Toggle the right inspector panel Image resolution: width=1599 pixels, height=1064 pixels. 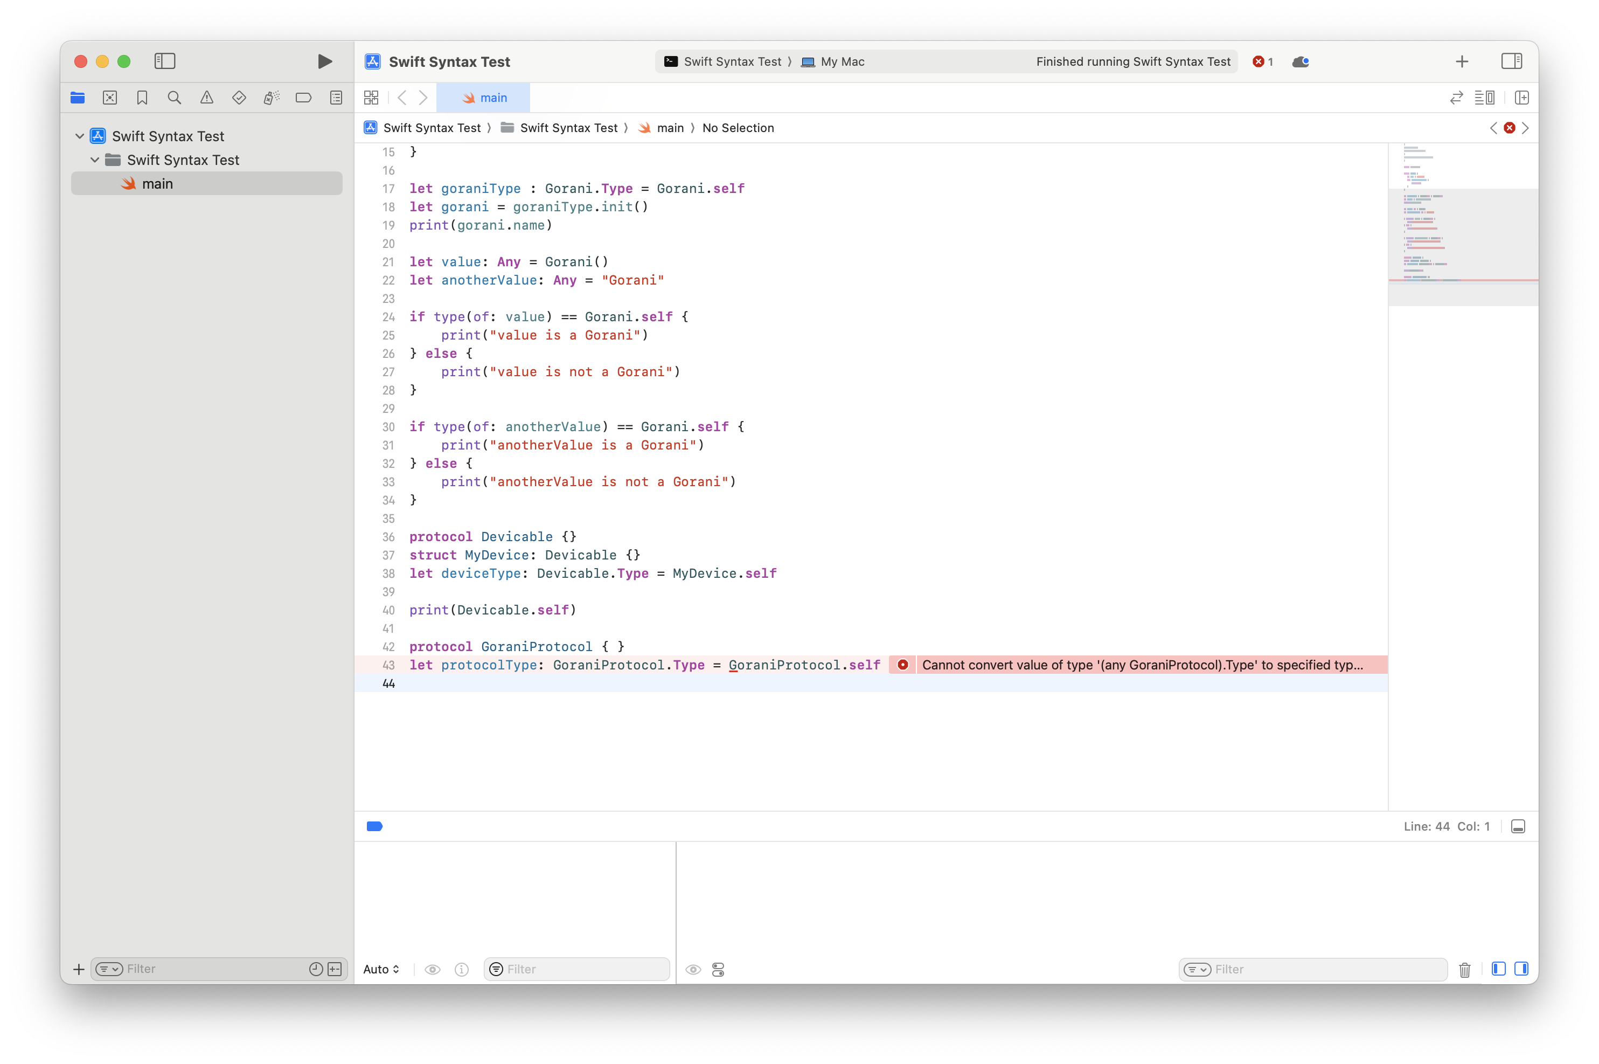1511,62
